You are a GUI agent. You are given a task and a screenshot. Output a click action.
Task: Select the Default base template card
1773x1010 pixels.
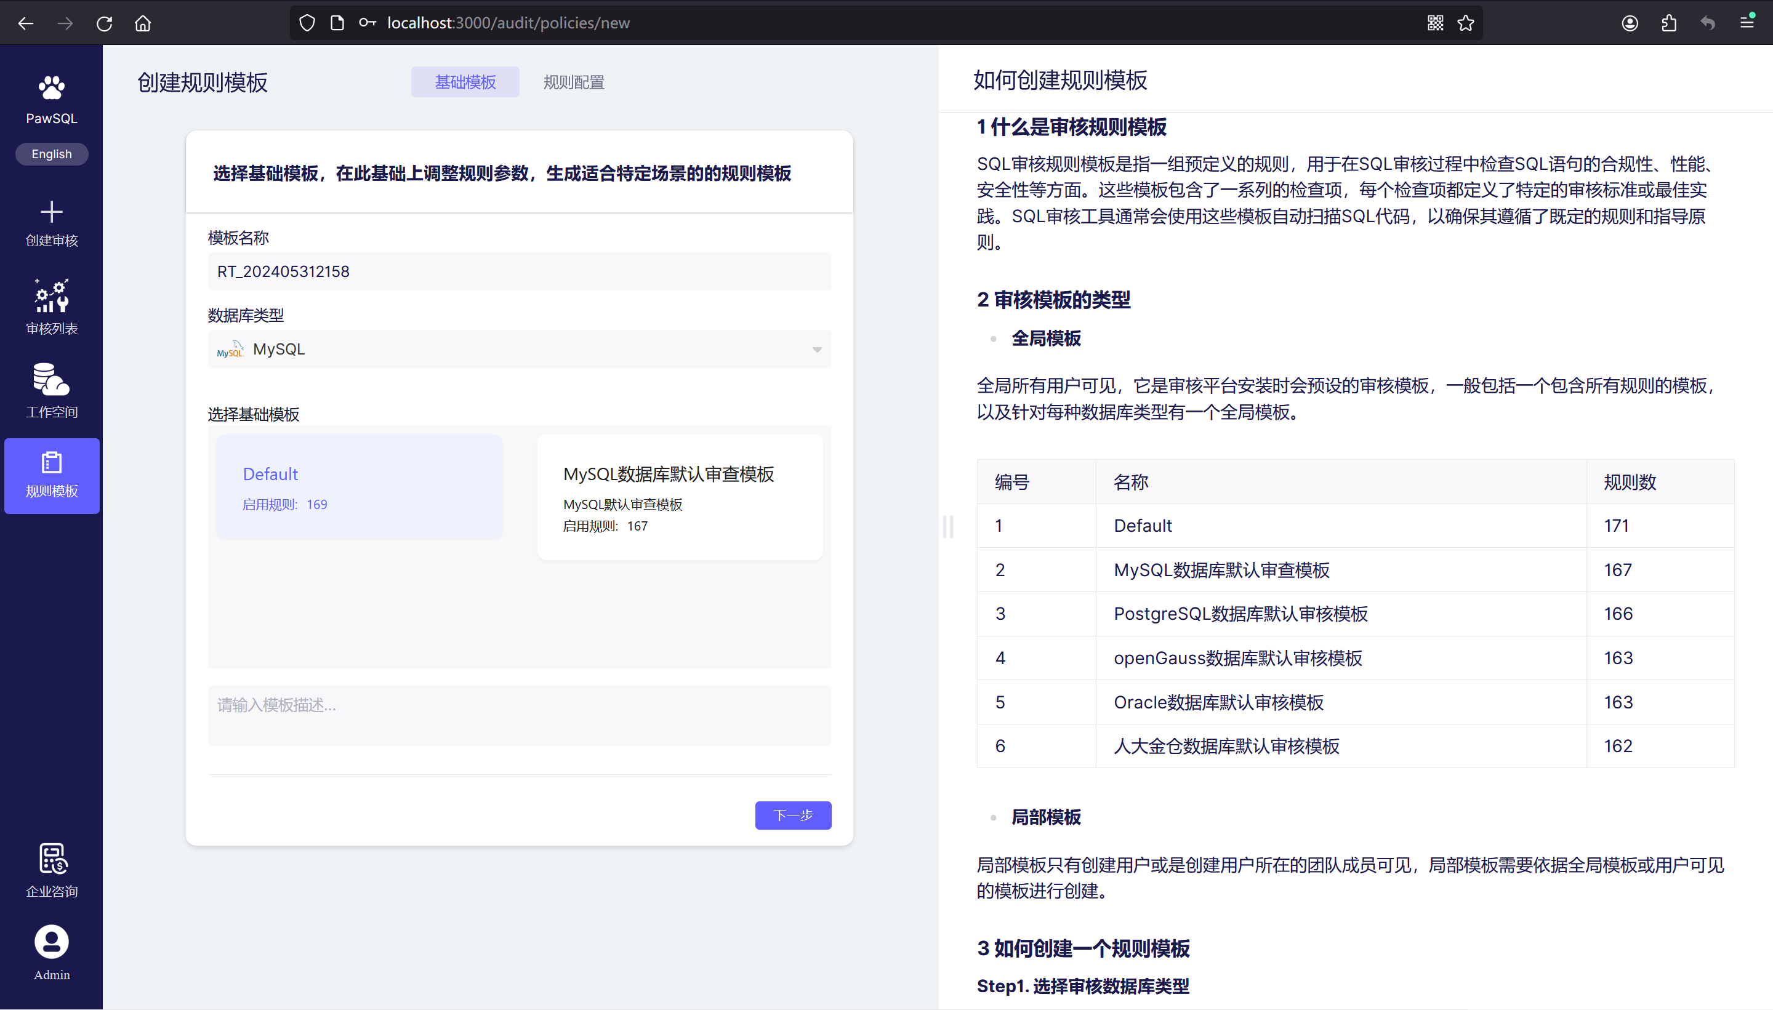(359, 487)
